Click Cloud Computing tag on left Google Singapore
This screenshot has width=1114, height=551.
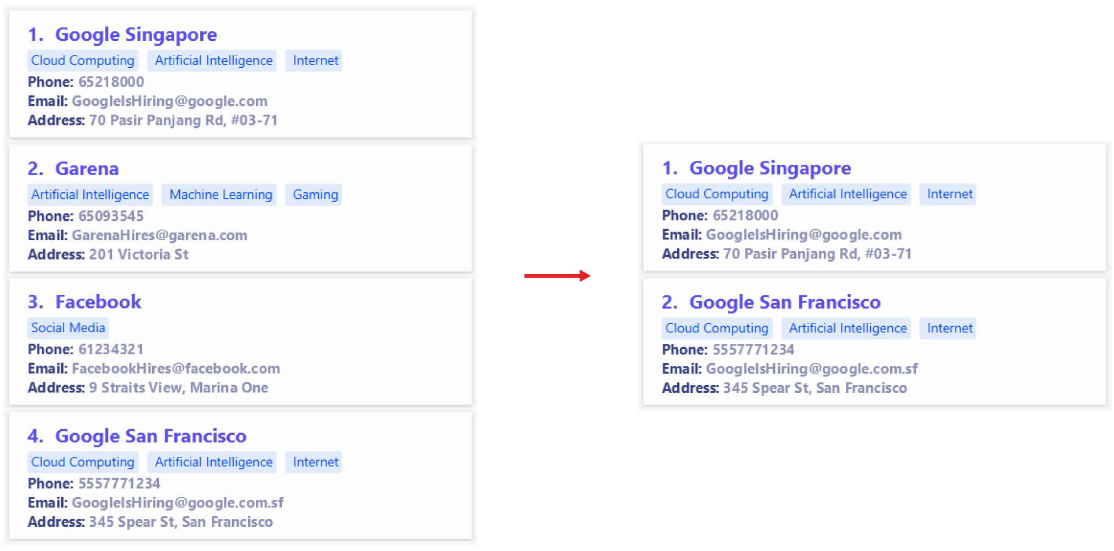coord(83,61)
